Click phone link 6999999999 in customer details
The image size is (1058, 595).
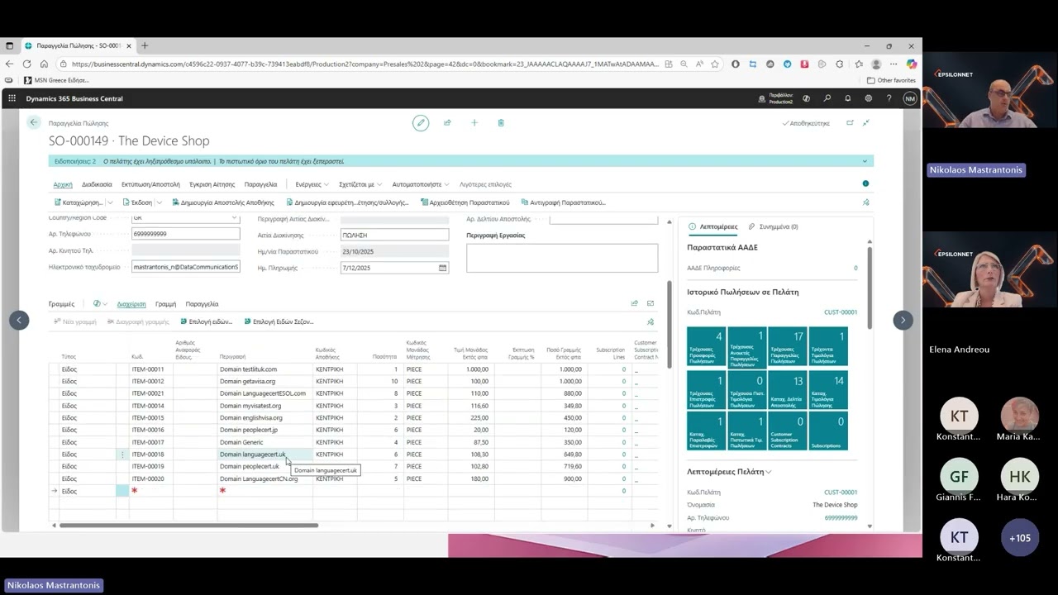click(841, 517)
